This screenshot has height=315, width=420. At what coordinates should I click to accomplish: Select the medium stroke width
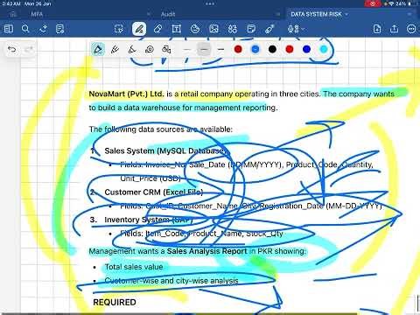click(x=204, y=49)
